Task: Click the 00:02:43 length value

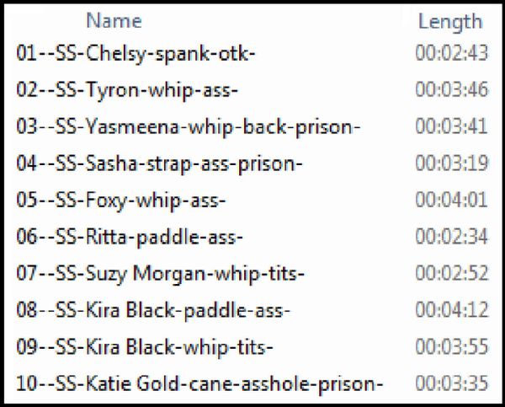Action: click(x=451, y=52)
